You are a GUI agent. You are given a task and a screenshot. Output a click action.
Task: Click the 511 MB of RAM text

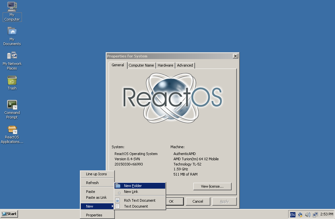185,174
